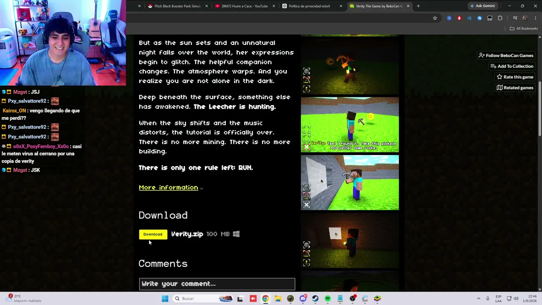Viewport: 542px width, 305px height.
Task: Open a new browser tab
Action: [x=418, y=6]
